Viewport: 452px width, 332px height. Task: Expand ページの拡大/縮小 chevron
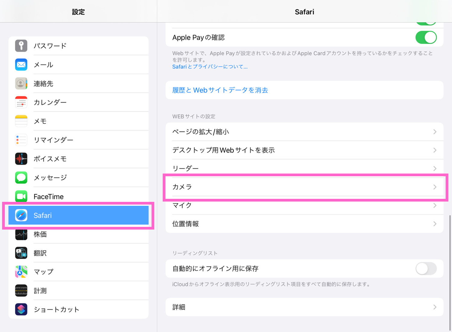[x=435, y=132]
